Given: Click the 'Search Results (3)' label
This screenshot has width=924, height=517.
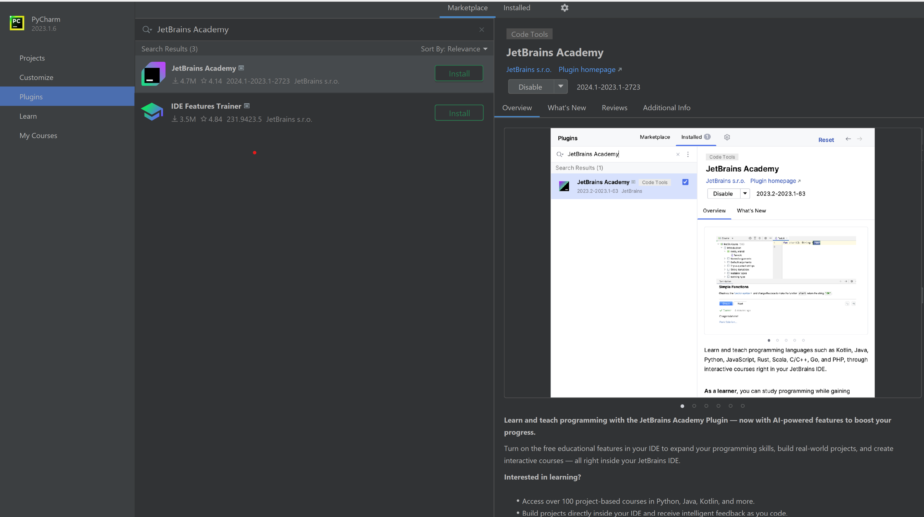Looking at the screenshot, I should (x=169, y=49).
